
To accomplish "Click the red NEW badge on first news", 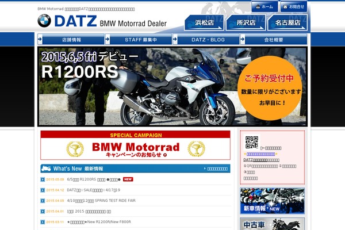I will coord(128,179).
